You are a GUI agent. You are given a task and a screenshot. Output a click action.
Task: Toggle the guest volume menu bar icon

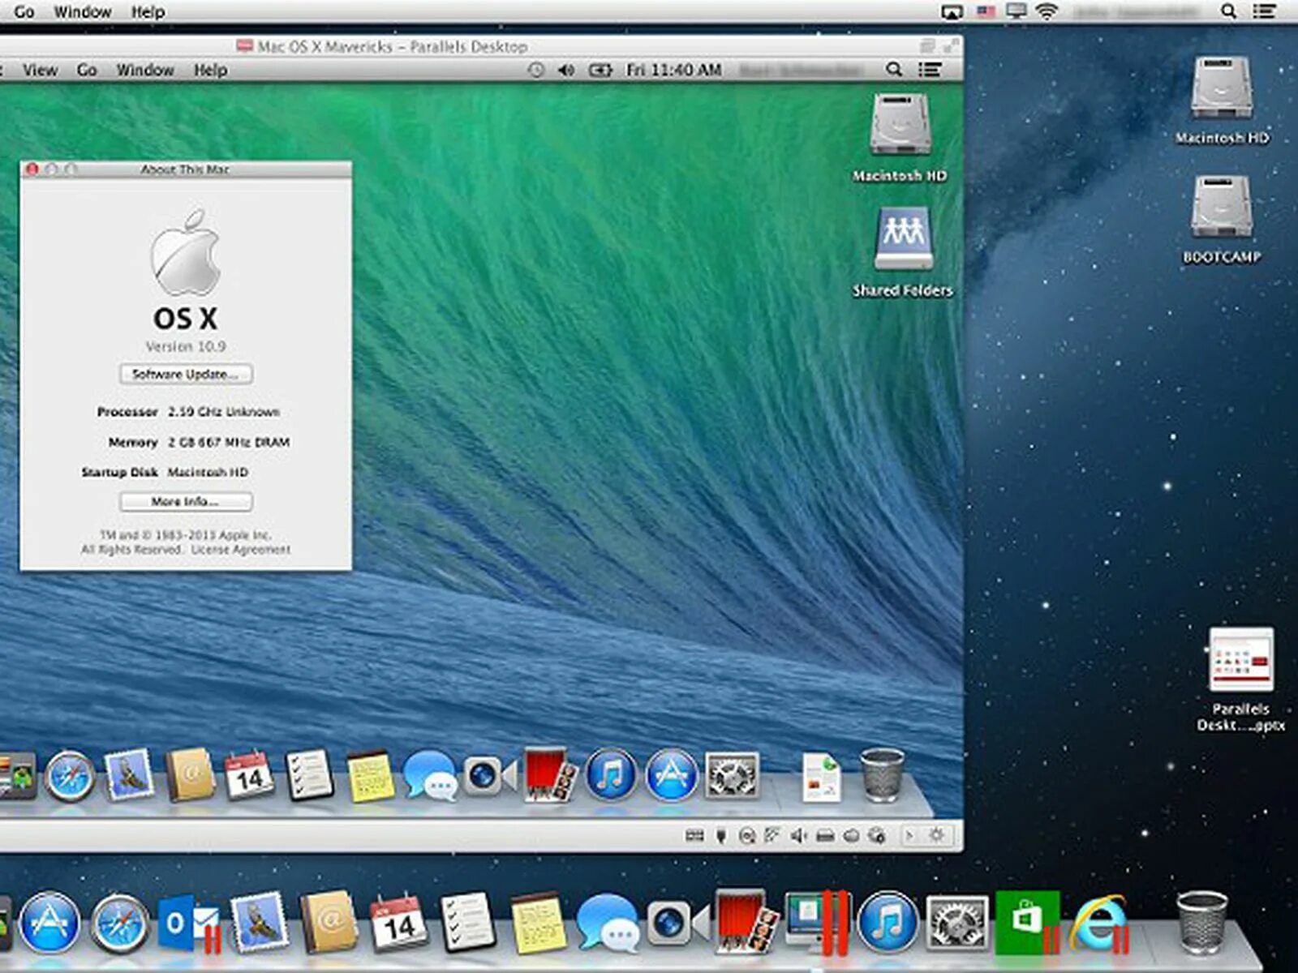[x=566, y=71]
